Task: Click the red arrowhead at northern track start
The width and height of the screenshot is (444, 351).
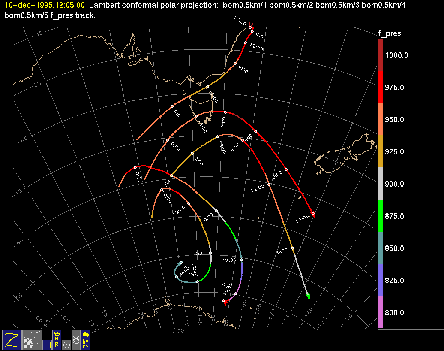Action: point(252,25)
